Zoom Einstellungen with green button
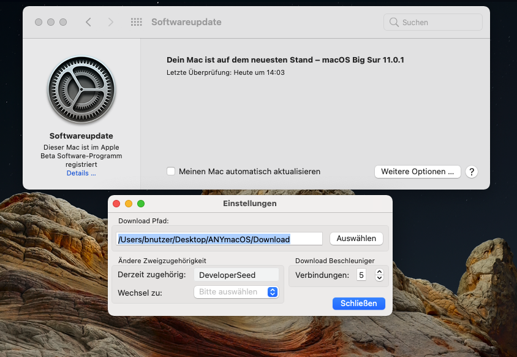The width and height of the screenshot is (517, 357). point(141,204)
